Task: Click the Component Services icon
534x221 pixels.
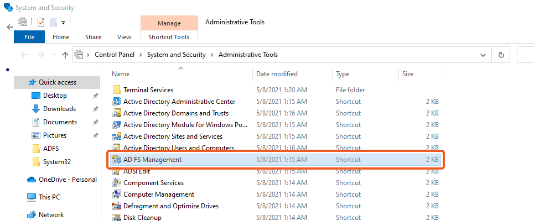Action: [x=117, y=183]
